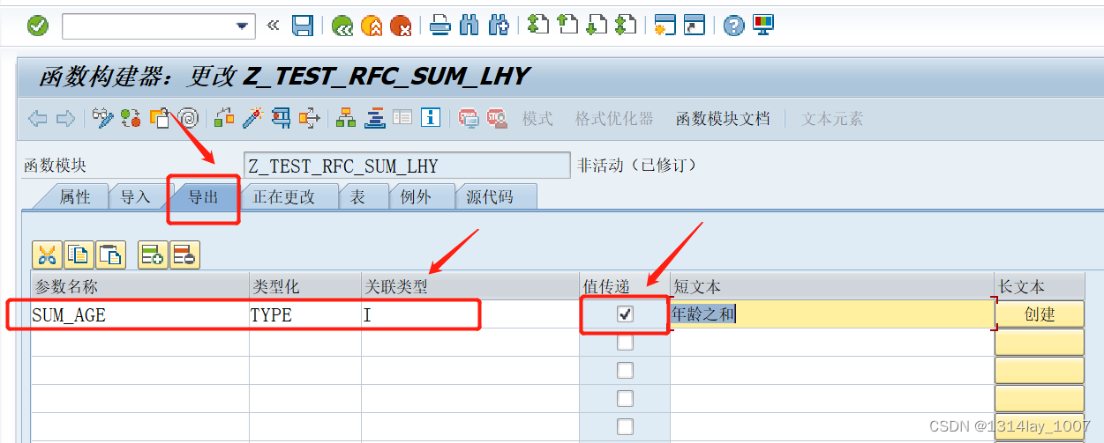1104x443 pixels.
Task: Select the SUM_AGE parameter name cell
Action: point(139,314)
